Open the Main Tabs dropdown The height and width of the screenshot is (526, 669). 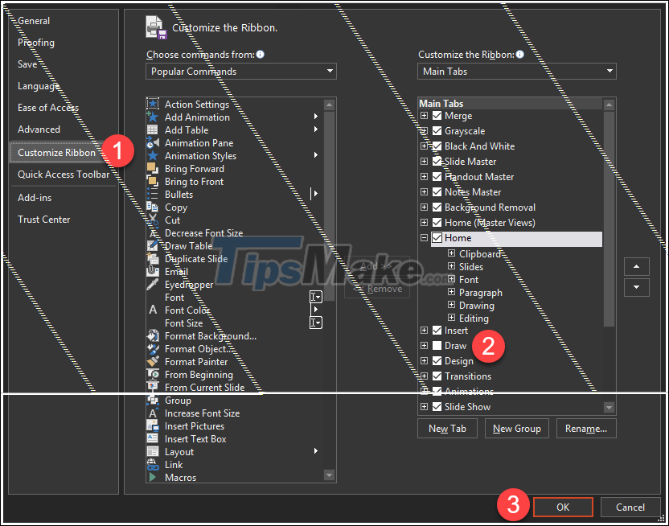click(516, 70)
